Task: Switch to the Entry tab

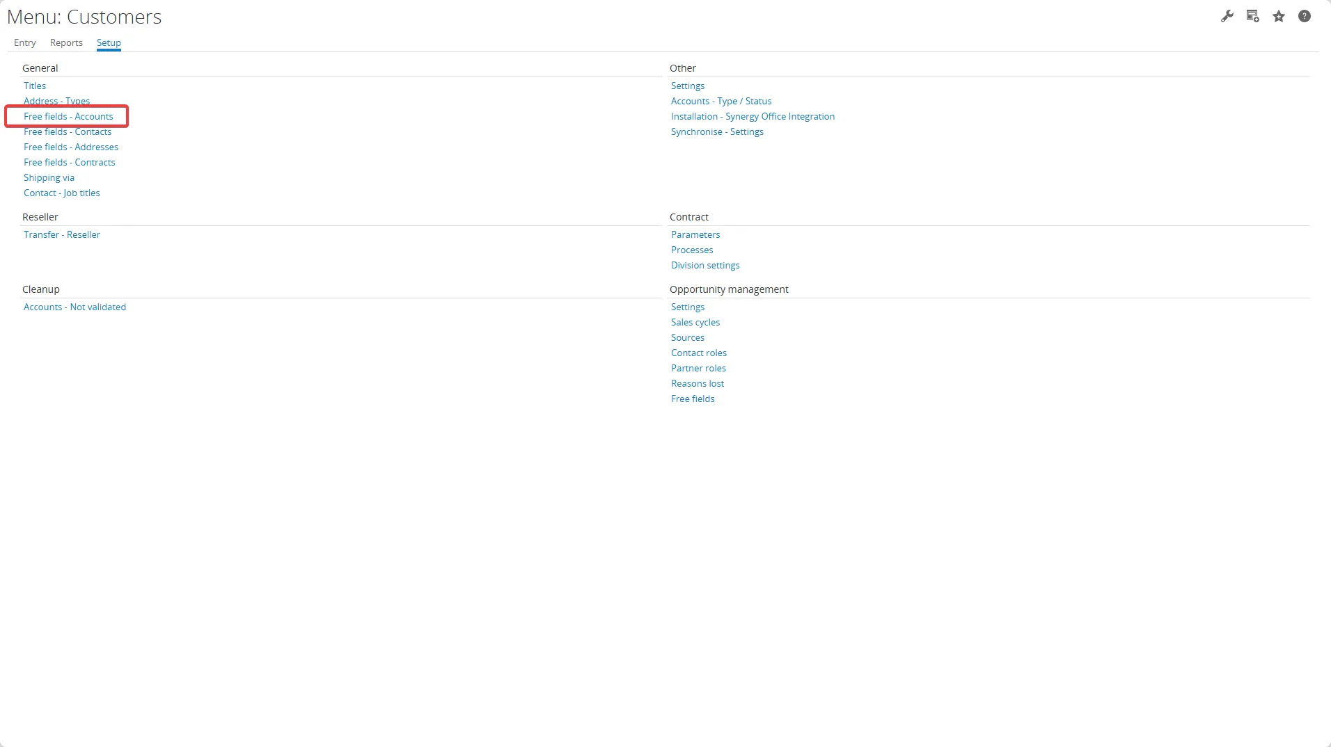Action: (x=24, y=42)
